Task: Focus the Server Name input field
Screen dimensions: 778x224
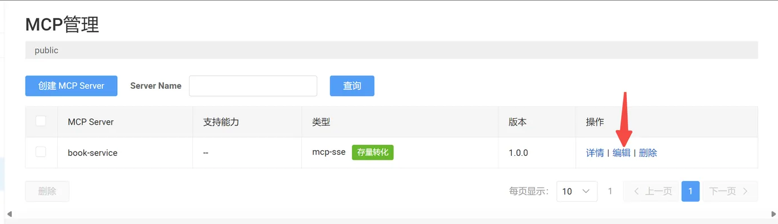Action: point(253,86)
